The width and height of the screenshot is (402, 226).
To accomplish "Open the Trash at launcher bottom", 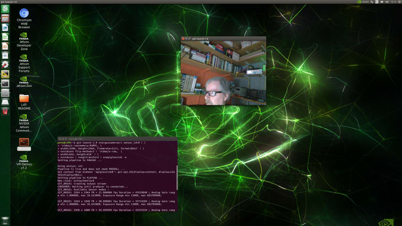I will 5,221.
